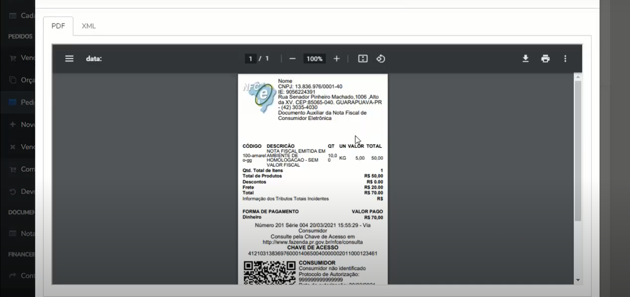The width and height of the screenshot is (630, 297).
Task: Switch to the XML tab
Action: [x=89, y=26]
